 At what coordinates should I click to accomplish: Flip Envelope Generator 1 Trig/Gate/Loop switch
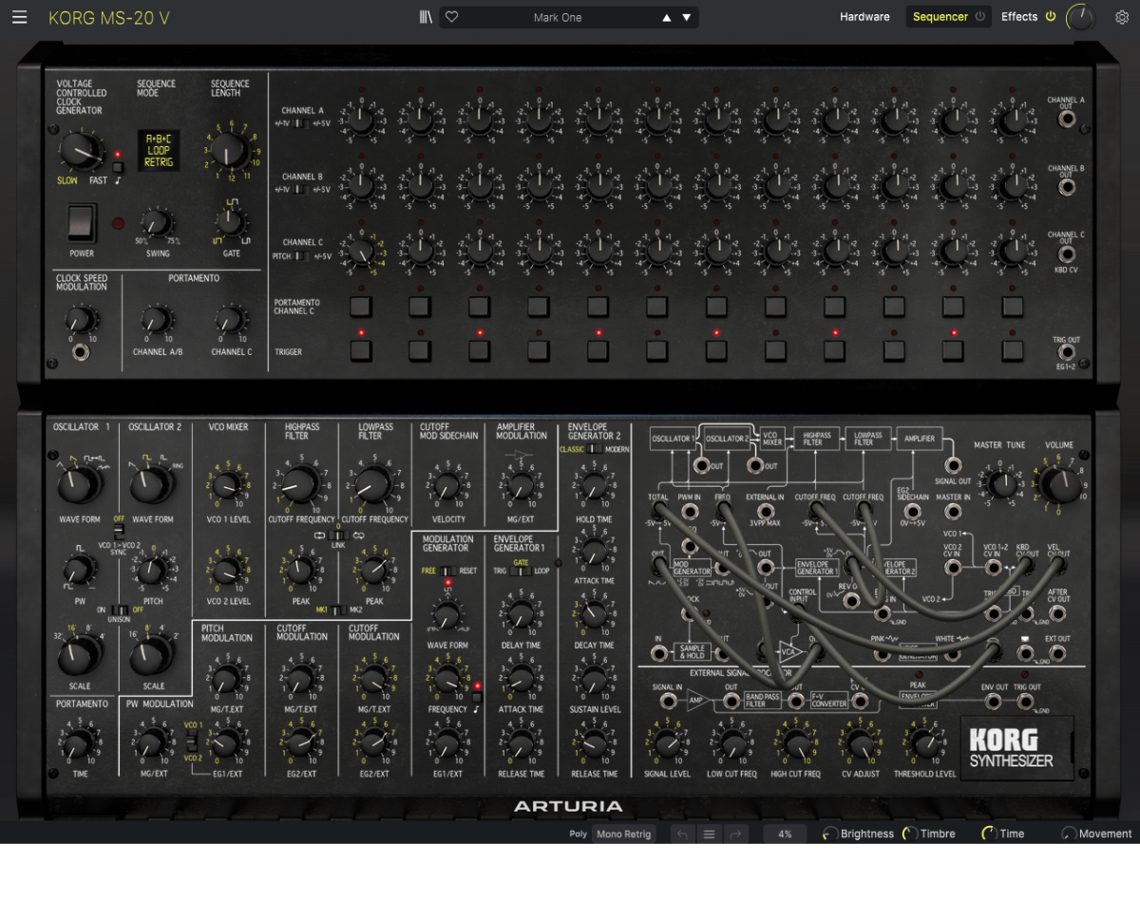point(521,572)
